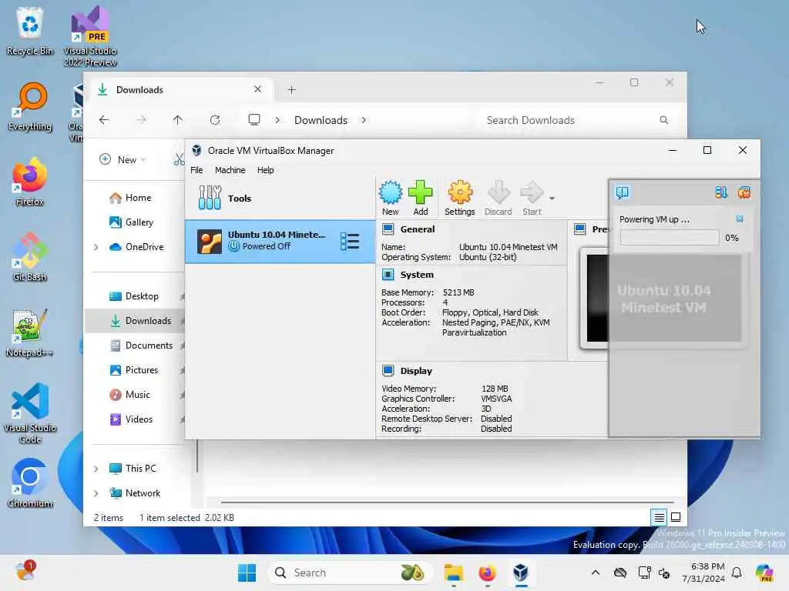Click the notification panel sort icon

(721, 192)
